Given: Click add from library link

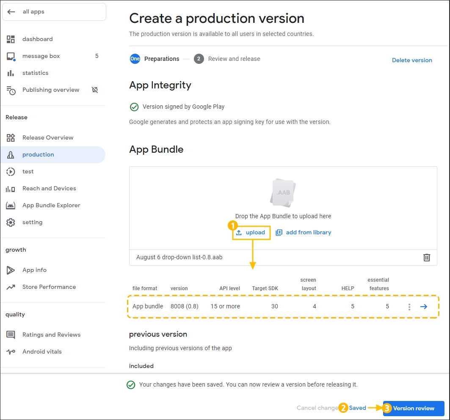Looking at the screenshot, I should 304,233.
